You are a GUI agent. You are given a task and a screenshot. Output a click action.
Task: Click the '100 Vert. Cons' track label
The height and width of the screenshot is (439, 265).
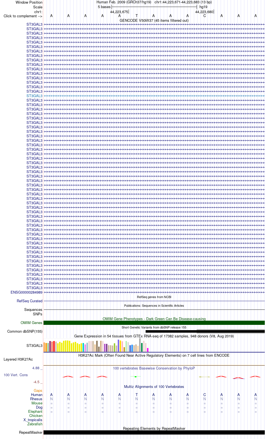coord(16,375)
